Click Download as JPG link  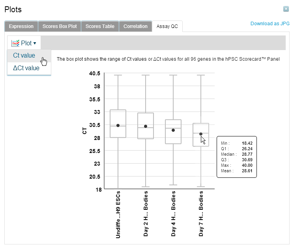[x=270, y=24]
